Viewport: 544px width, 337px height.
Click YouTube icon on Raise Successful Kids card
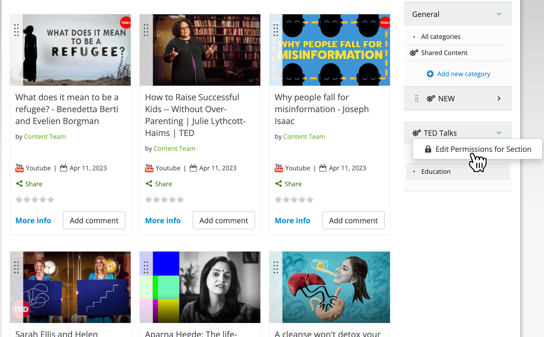pyautogui.click(x=149, y=168)
